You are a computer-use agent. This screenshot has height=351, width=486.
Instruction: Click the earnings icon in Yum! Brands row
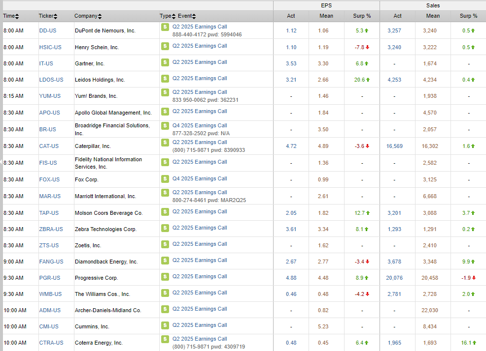(165, 92)
